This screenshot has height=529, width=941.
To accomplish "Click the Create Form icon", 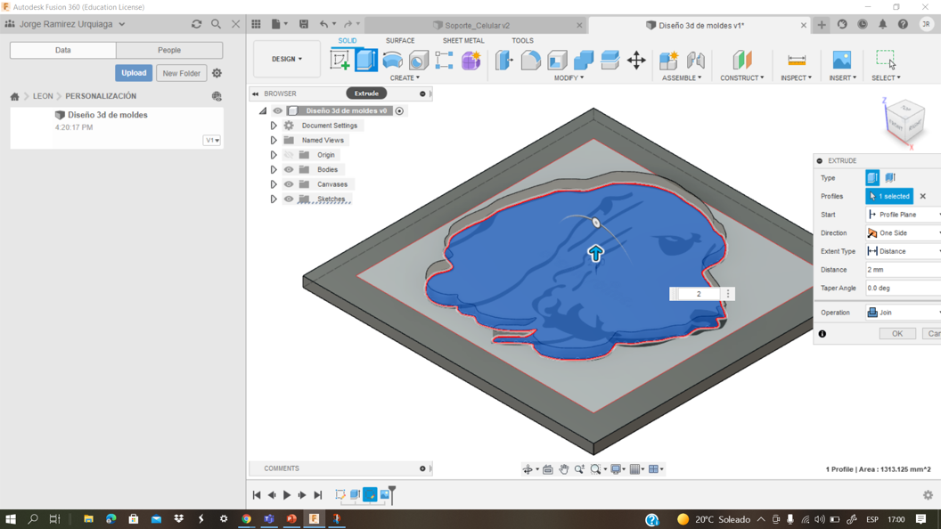I will [x=471, y=60].
